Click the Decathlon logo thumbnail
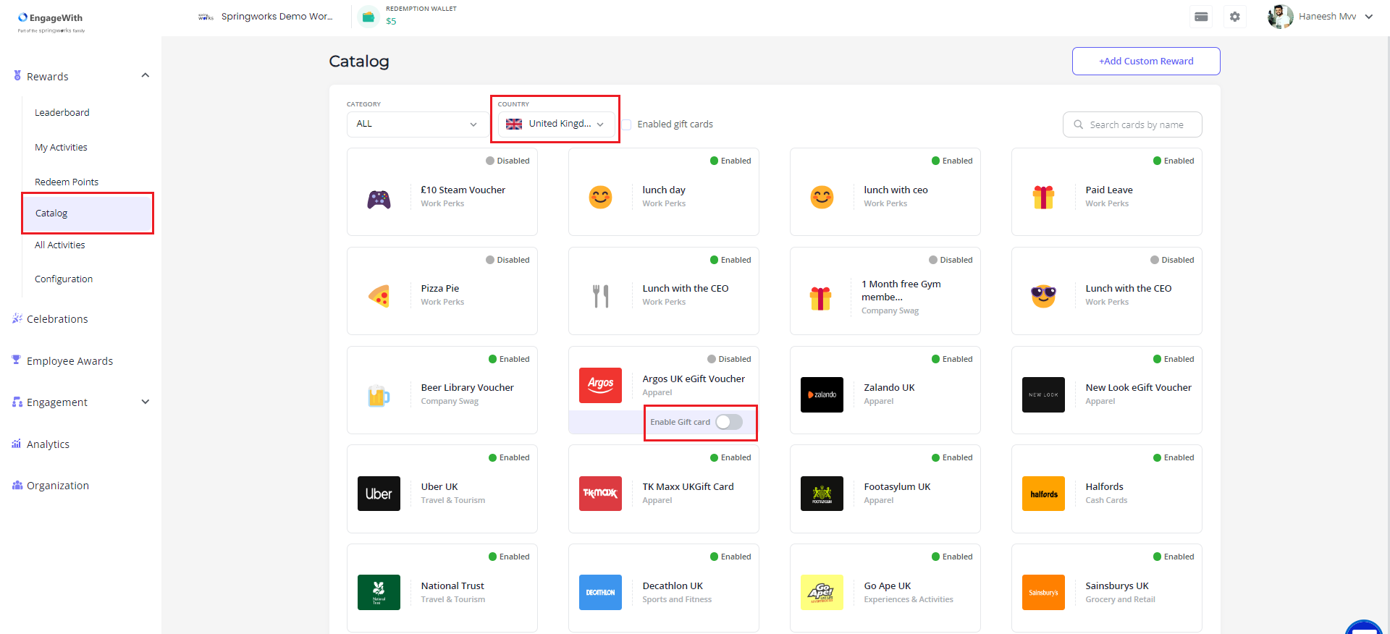Image resolution: width=1390 pixels, height=634 pixels. click(600, 592)
